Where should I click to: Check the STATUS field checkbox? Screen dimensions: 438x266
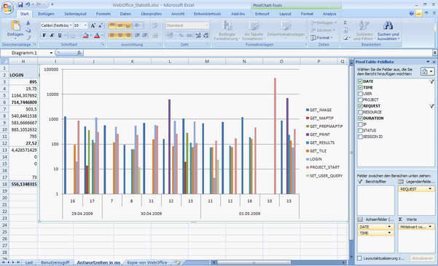360,130
